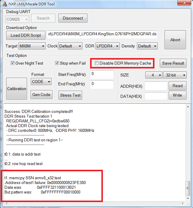
Task: Click the Read button
Action: (178, 86)
